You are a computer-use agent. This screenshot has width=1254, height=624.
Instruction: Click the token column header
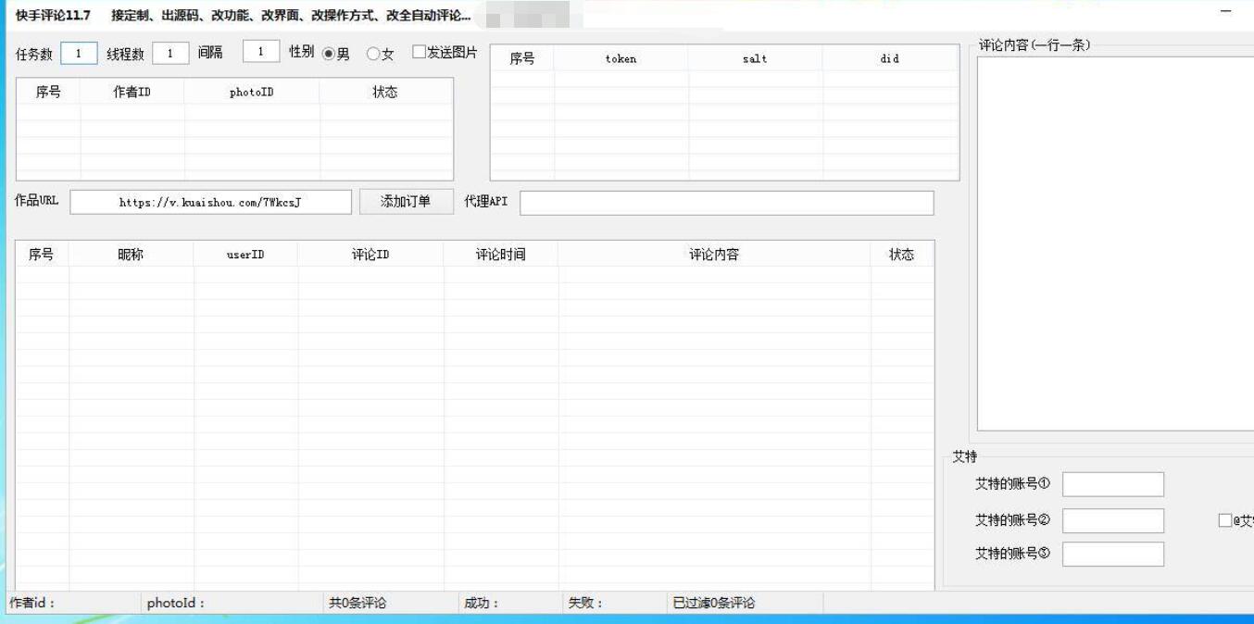tap(621, 58)
